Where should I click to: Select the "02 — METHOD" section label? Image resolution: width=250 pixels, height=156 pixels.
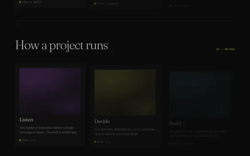coord(225,49)
